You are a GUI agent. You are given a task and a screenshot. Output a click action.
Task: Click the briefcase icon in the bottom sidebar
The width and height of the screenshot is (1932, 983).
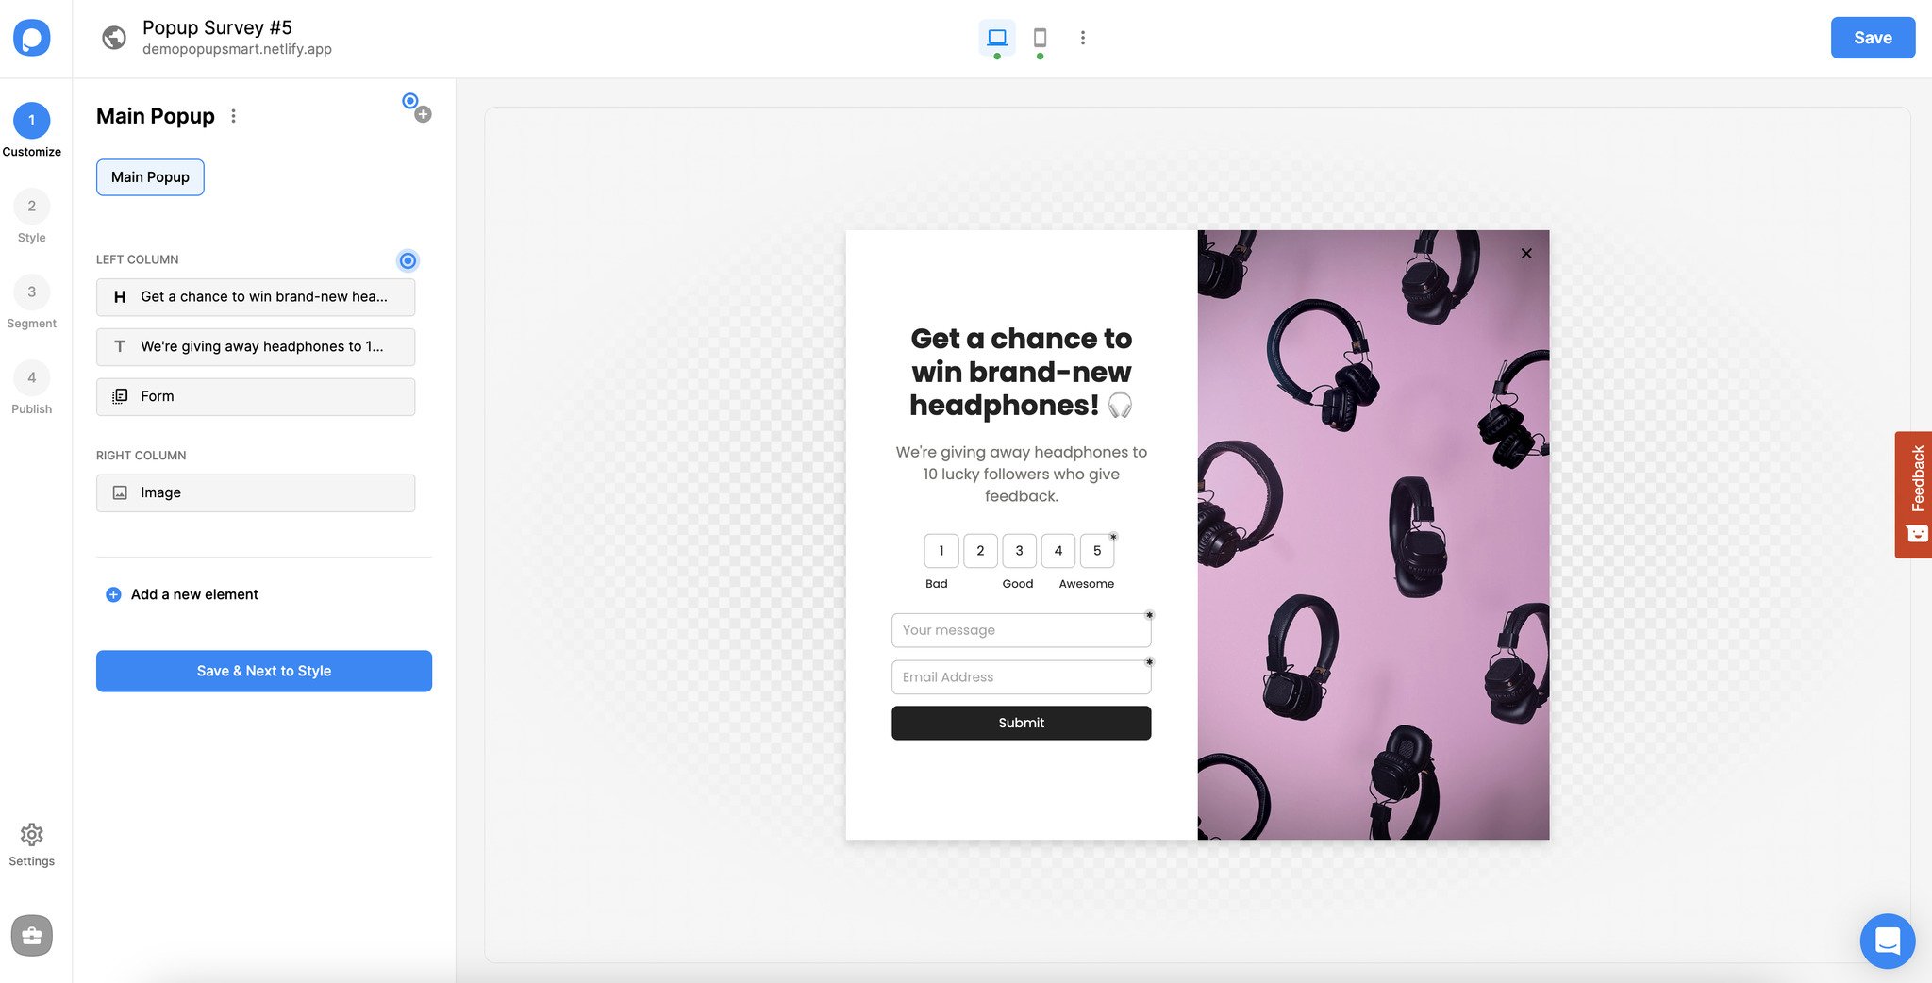(x=32, y=935)
